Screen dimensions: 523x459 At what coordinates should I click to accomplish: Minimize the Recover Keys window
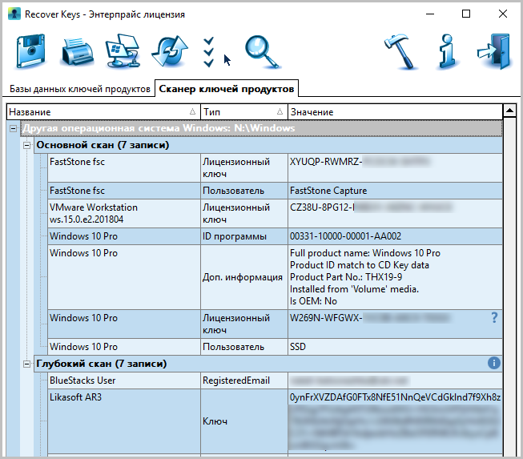(430, 14)
